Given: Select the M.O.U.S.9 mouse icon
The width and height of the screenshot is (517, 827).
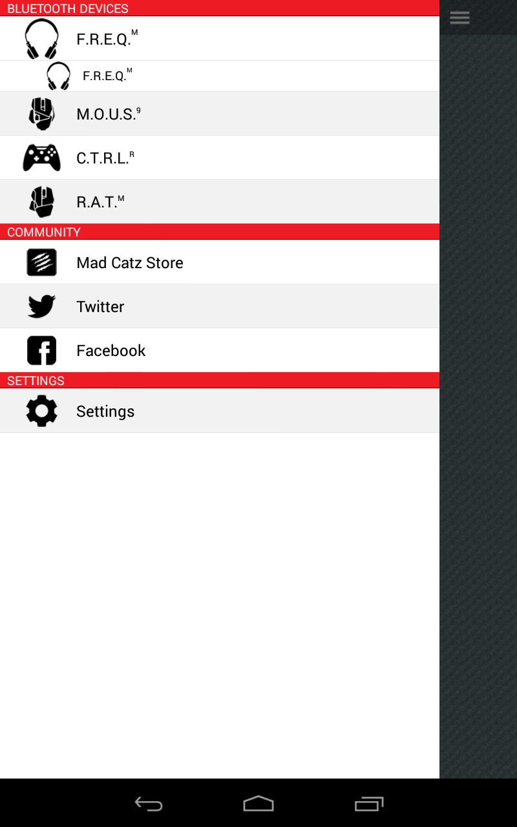Looking at the screenshot, I should tap(41, 114).
